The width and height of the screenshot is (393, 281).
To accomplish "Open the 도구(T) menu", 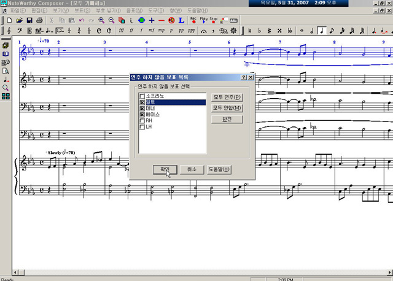I will [x=156, y=10].
